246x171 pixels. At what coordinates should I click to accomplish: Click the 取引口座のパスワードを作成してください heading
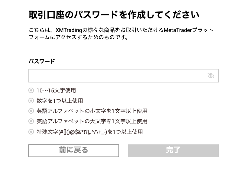pyautogui.click(x=114, y=15)
